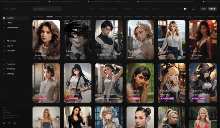Open the Inventory icon in sidebar
The width and height of the screenshot is (220, 128).
tap(4, 69)
